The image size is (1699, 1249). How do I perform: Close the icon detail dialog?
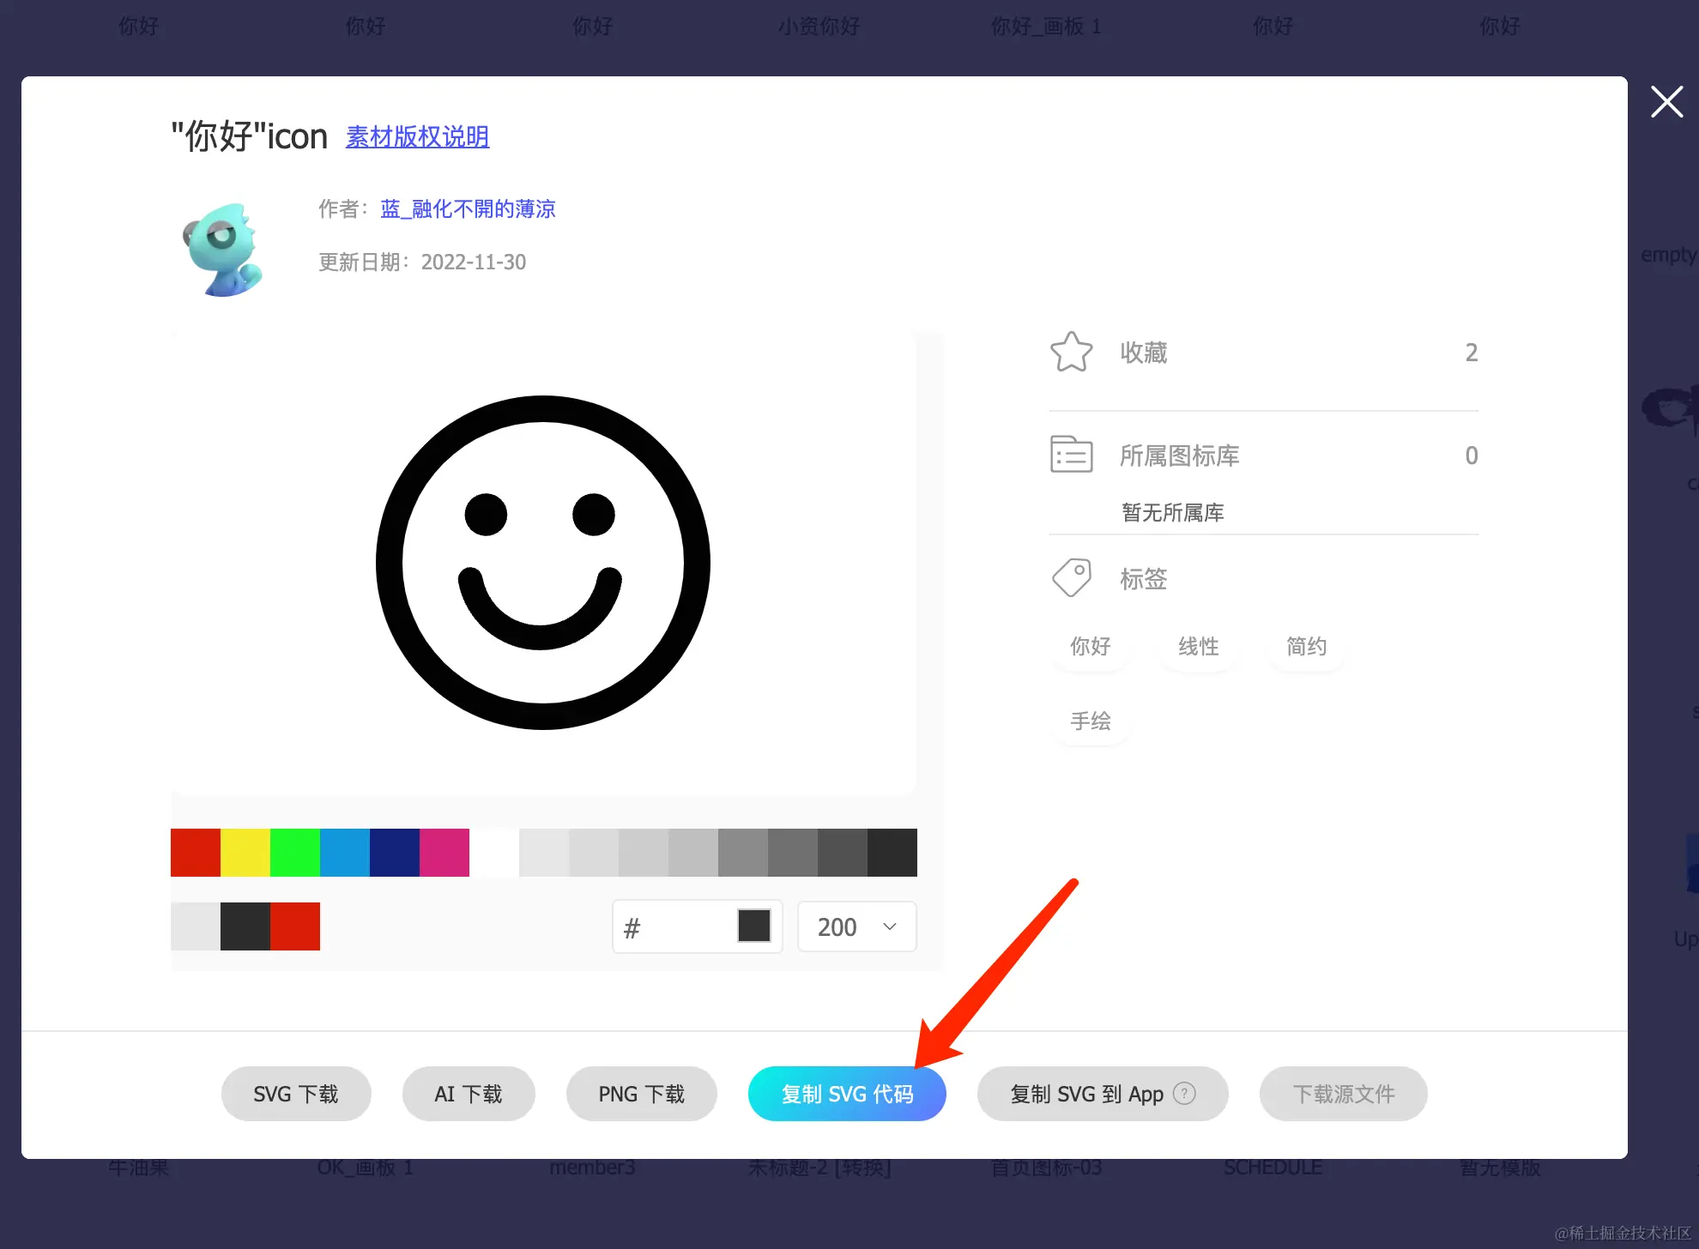(1666, 102)
